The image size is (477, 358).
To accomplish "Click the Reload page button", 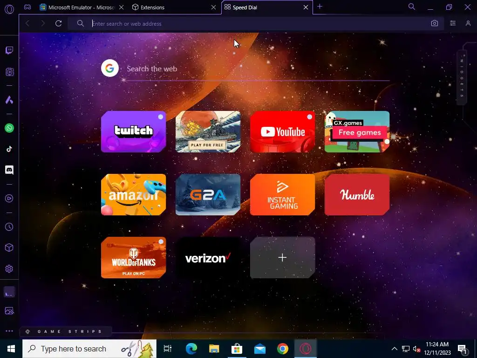I will coord(58,23).
